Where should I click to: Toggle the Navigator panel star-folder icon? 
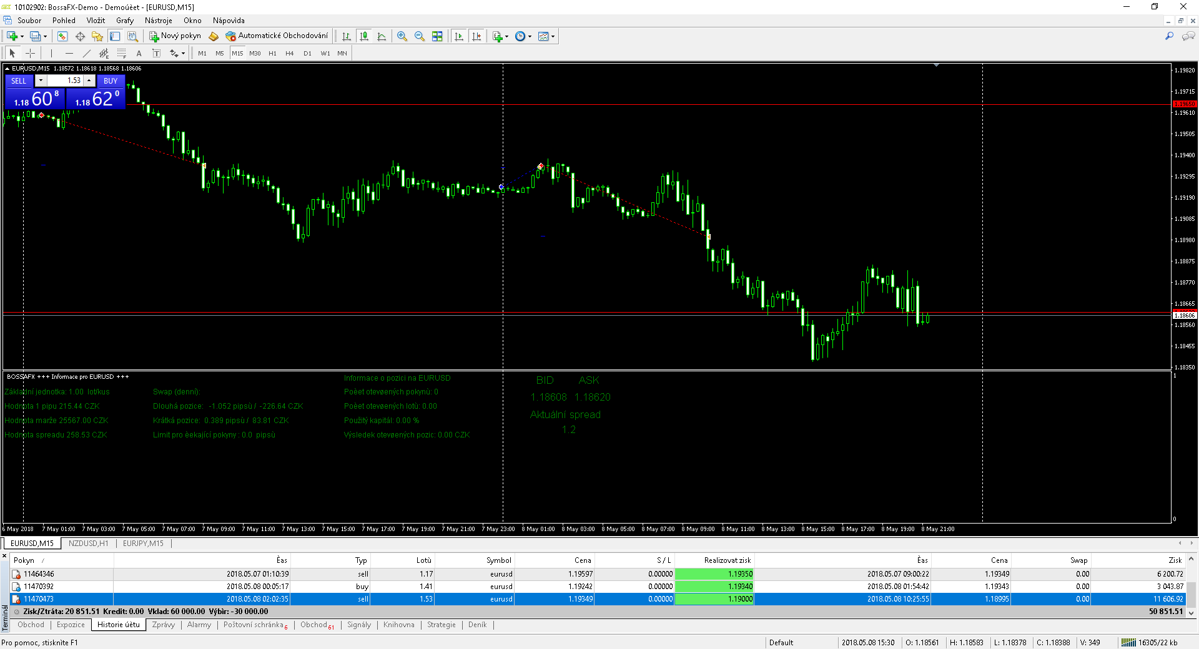coord(97,36)
